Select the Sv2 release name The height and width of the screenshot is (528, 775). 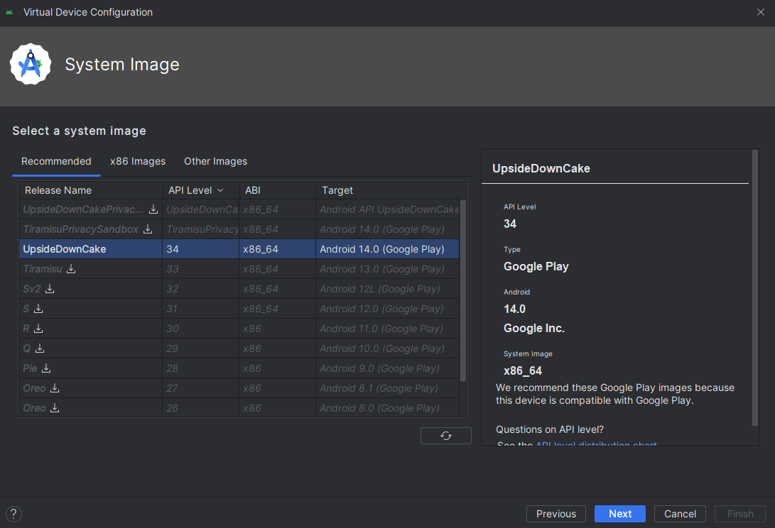pos(32,288)
